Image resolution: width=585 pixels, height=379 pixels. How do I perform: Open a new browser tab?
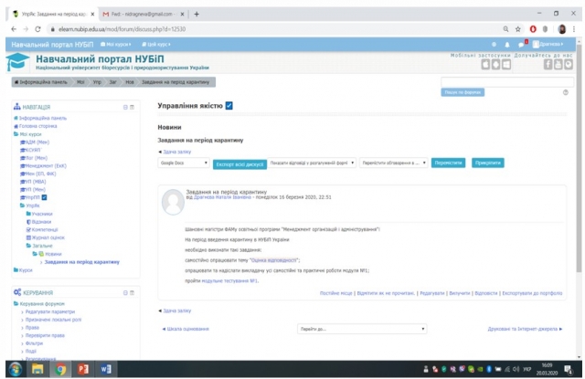coord(197,15)
